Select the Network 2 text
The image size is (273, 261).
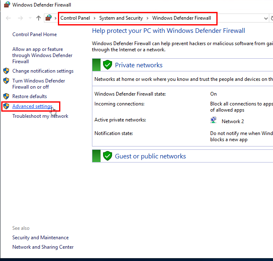coord(233,121)
